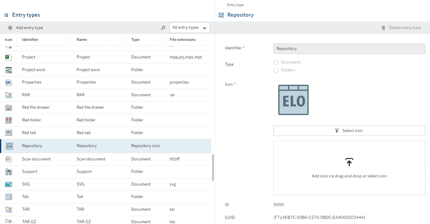Sort by the Type column header
The width and height of the screenshot is (430, 224).
(x=135, y=40)
